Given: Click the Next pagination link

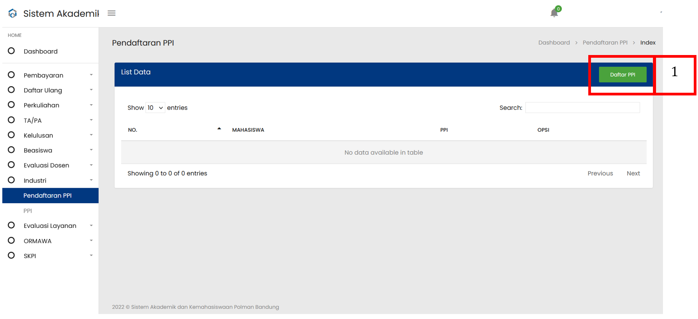Looking at the screenshot, I should 633,174.
